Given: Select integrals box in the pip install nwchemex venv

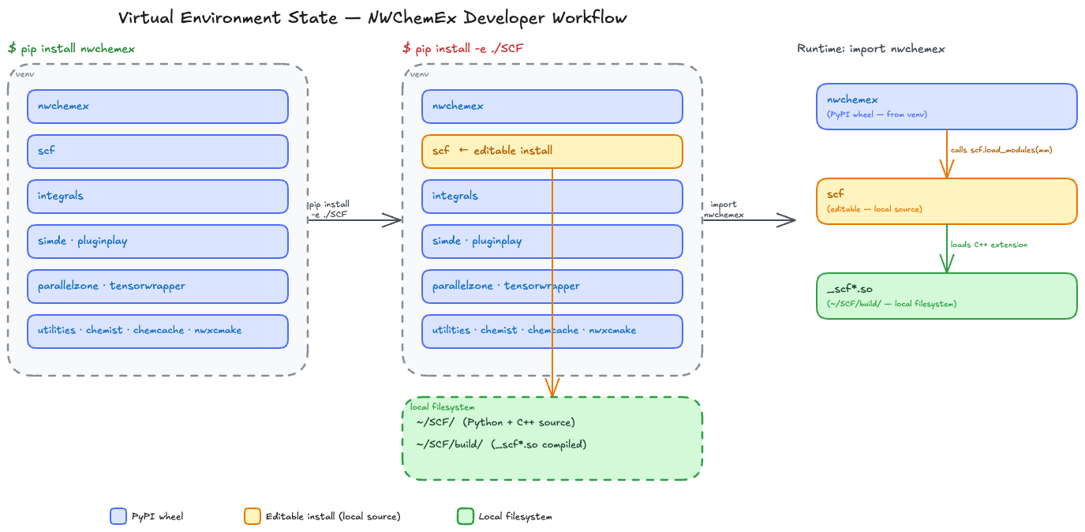Looking at the screenshot, I should (158, 197).
